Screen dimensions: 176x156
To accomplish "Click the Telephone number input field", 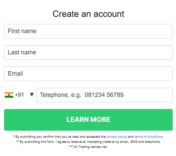I will click(x=104, y=95).
